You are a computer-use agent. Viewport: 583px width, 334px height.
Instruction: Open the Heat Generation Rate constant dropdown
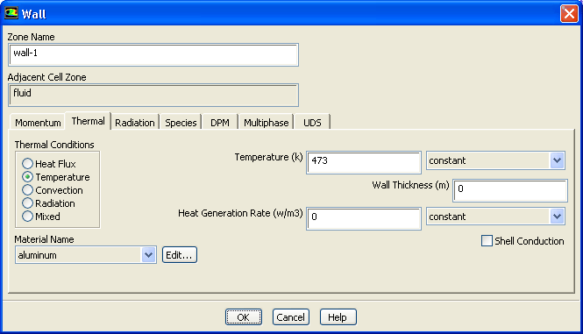coord(495,217)
